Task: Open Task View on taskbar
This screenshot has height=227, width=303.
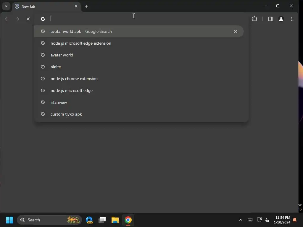Action: [x=102, y=220]
